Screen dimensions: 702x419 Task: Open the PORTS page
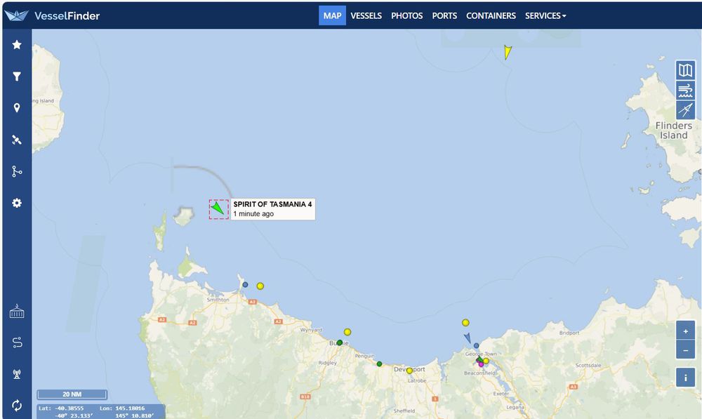coord(444,15)
